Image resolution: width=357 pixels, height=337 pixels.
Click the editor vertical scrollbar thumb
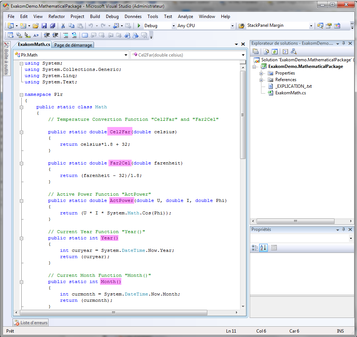(243, 115)
